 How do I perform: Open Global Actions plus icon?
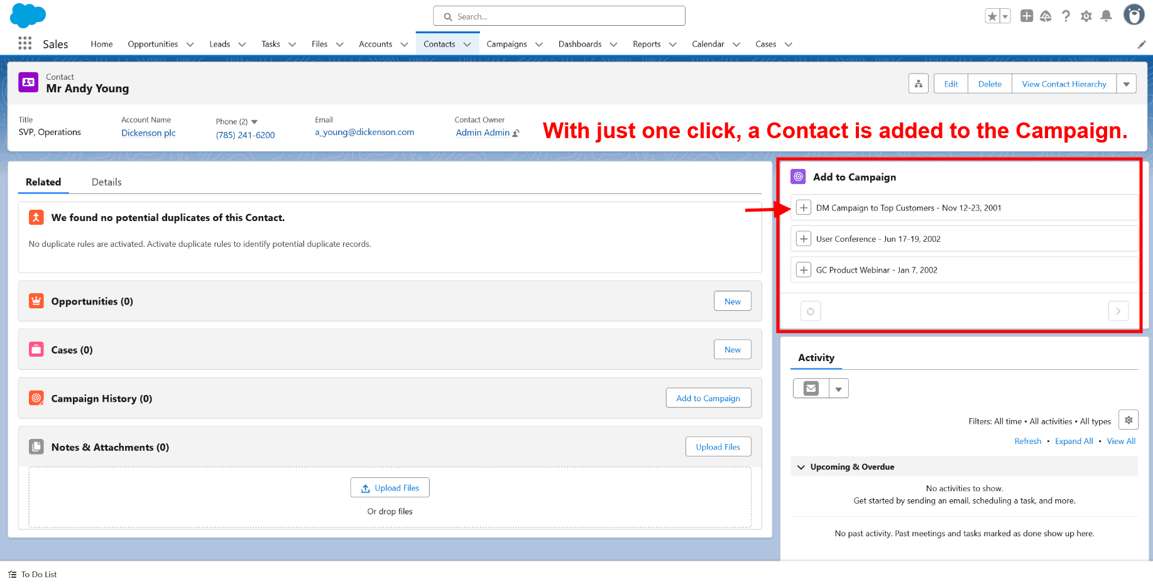coord(1027,16)
